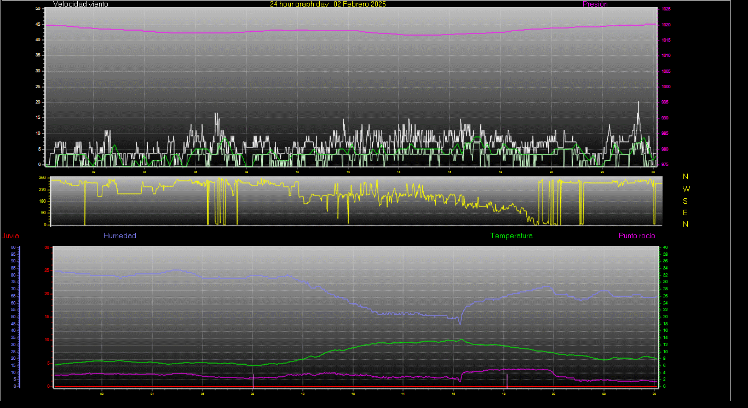Click the 'Humedad' legend label

(120, 236)
